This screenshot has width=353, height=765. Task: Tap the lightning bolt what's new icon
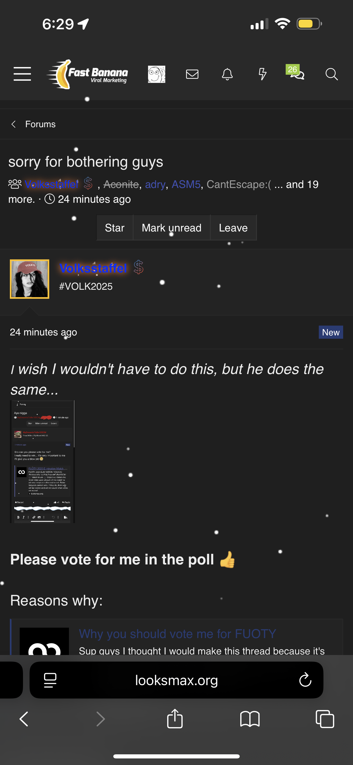(262, 74)
